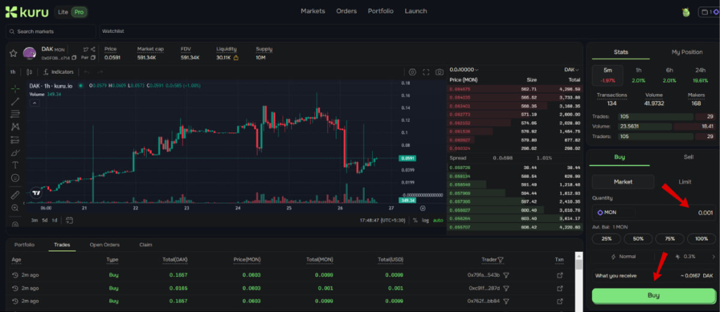Open chart settings gear icon
Viewport: 720px width, 312px height.
pyautogui.click(x=412, y=72)
